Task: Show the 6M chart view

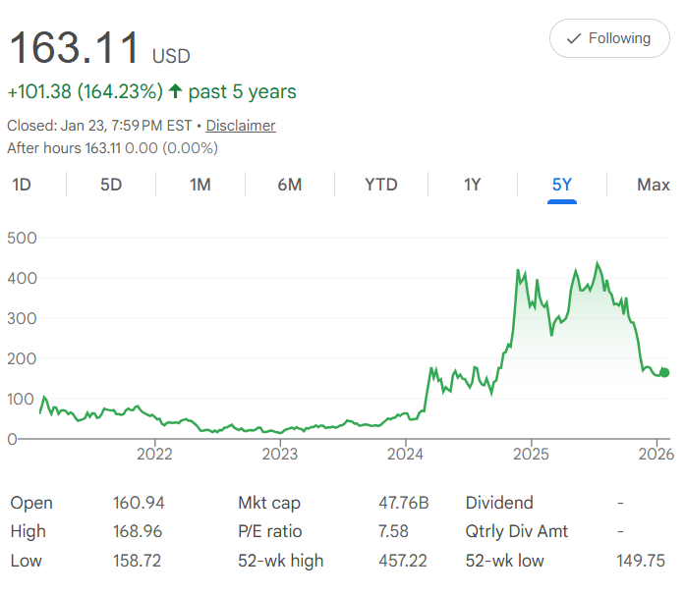Action: 289,185
